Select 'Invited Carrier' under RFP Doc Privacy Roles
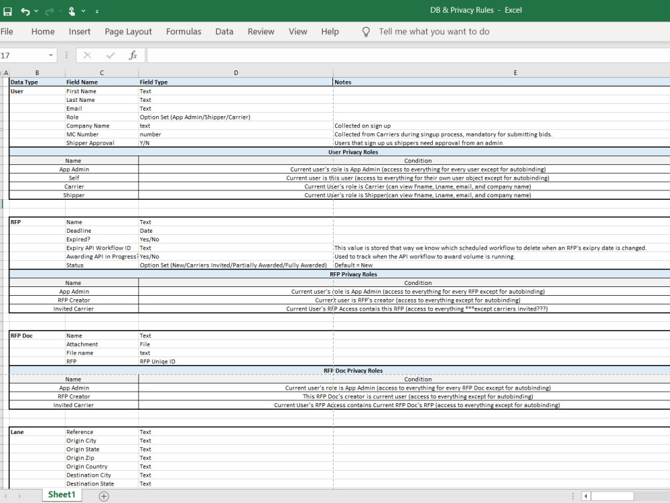670x503 pixels. pos(74,405)
